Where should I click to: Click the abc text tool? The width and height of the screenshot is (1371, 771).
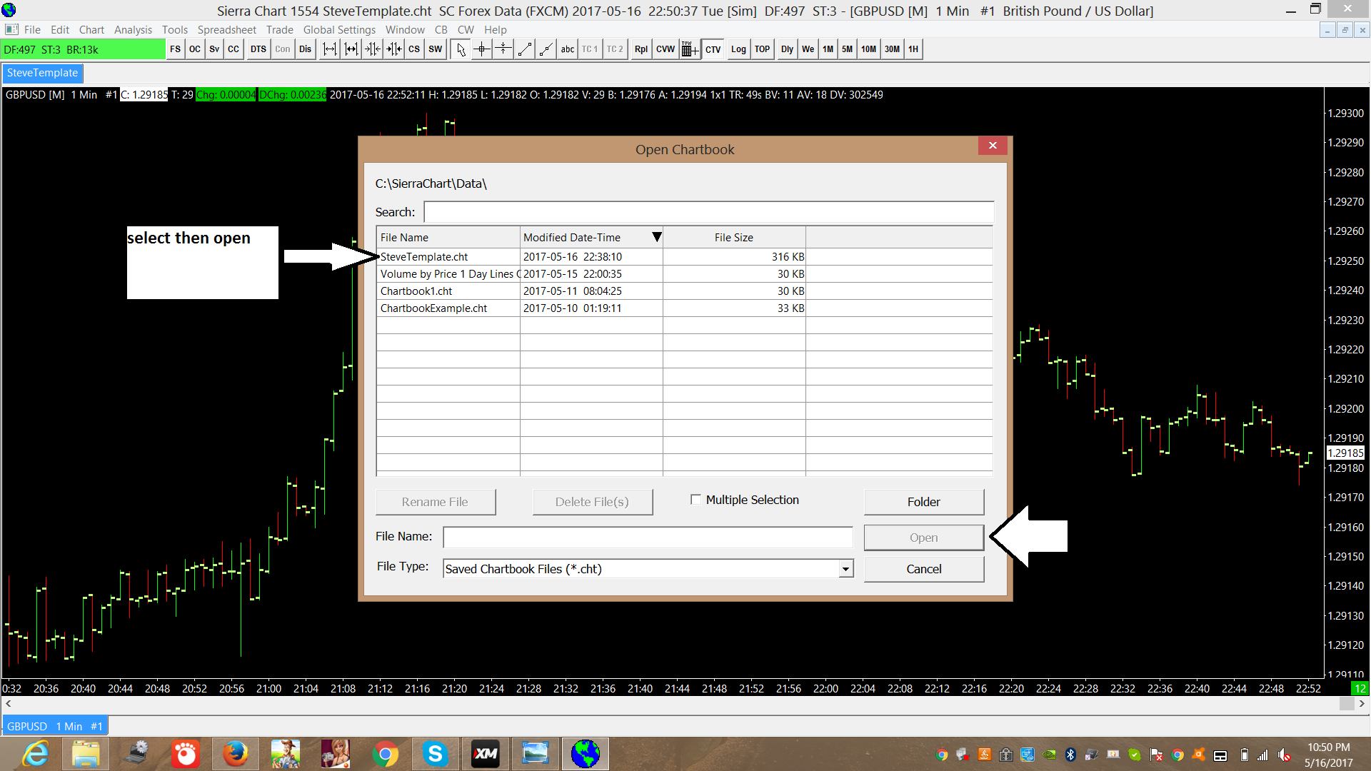point(568,49)
